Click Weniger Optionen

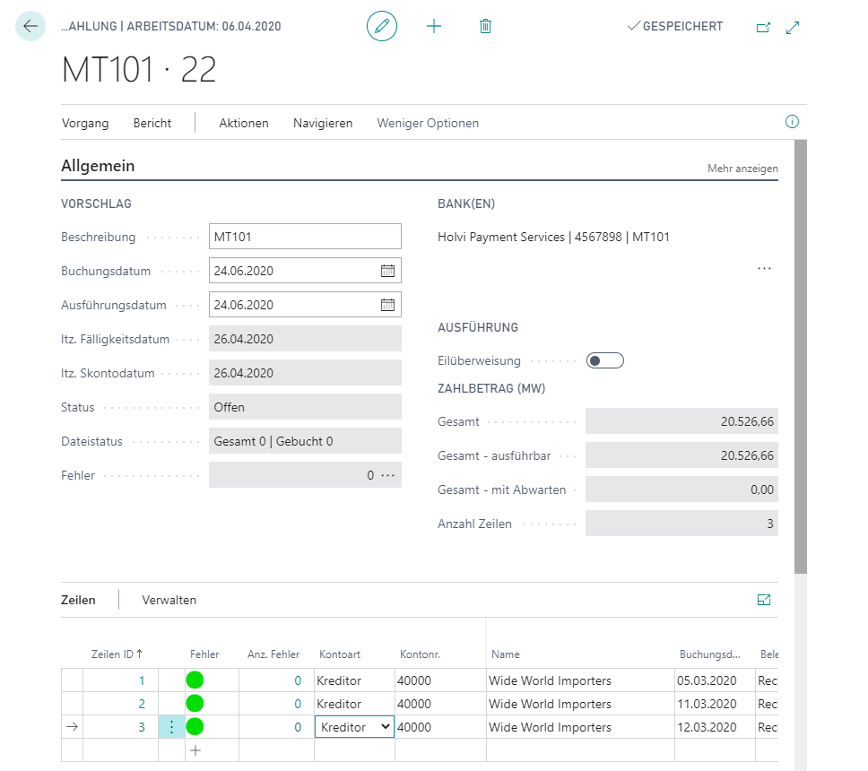coord(428,123)
